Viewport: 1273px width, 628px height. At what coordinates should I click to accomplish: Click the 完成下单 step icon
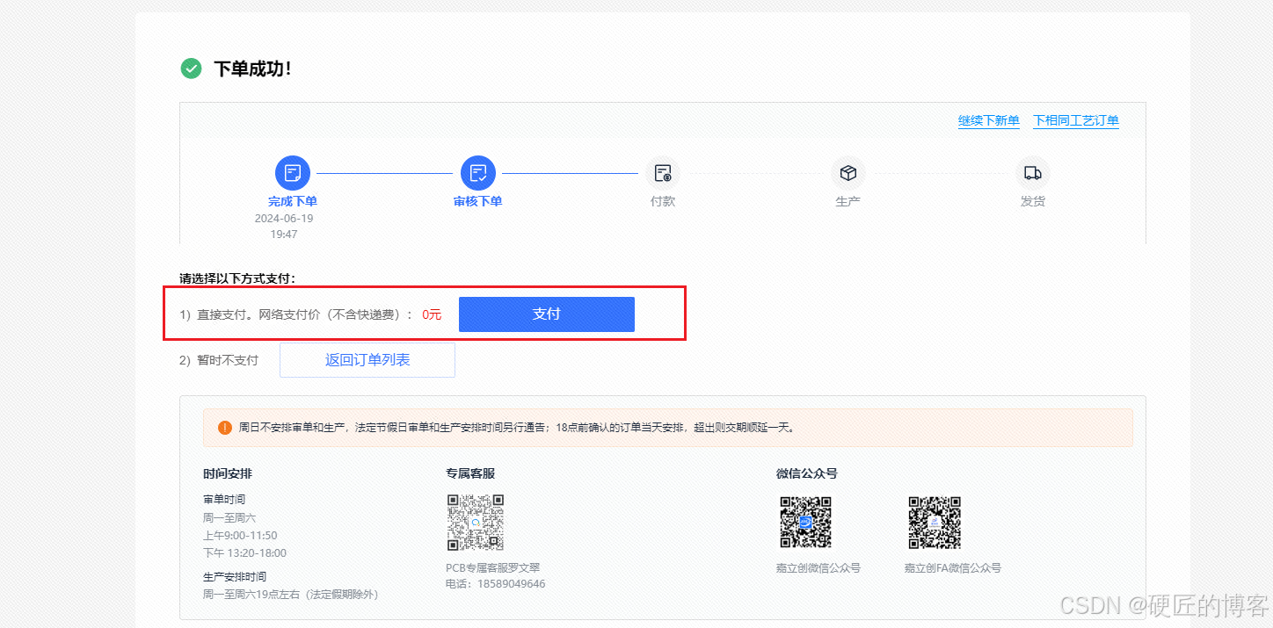293,173
